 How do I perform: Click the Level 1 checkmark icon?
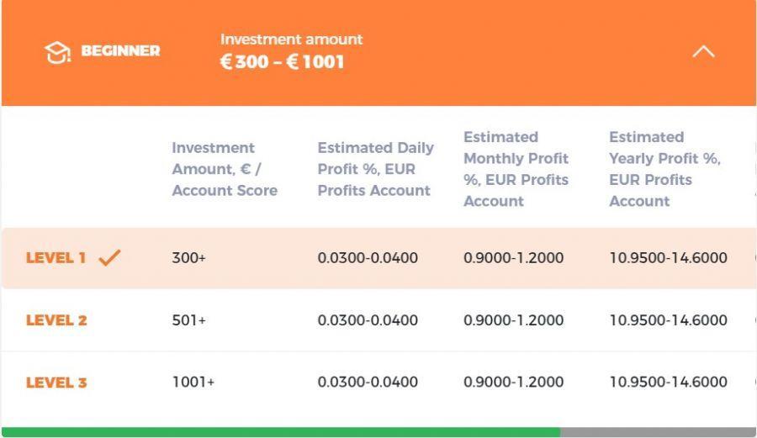[x=109, y=258]
